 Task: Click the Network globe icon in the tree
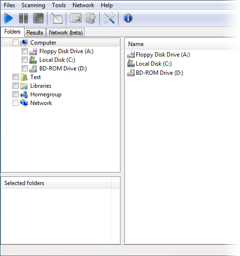(x=24, y=103)
